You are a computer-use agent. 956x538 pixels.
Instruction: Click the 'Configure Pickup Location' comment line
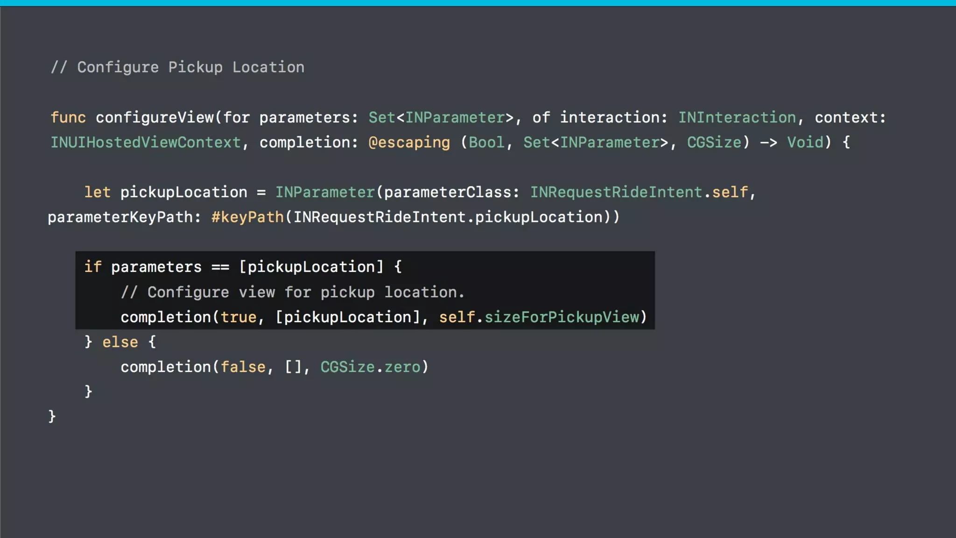(177, 67)
